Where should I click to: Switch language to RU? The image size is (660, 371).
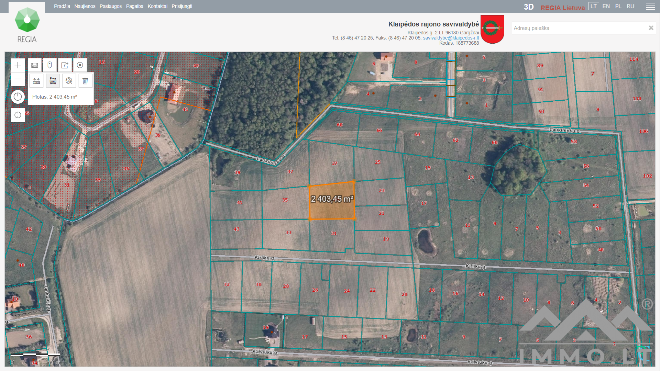coord(630,6)
